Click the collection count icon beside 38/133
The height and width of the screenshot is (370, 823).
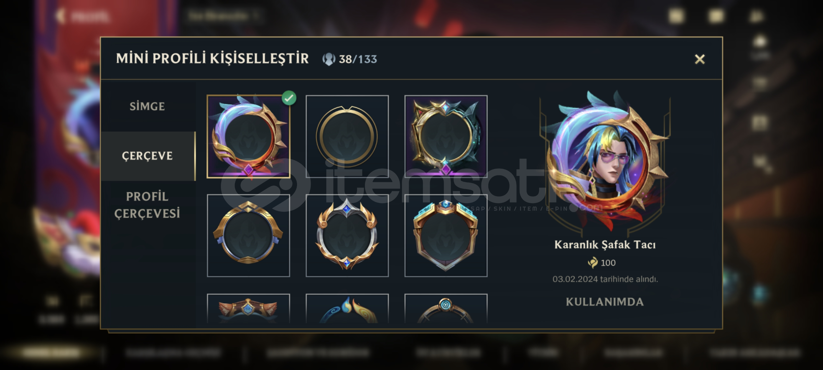329,59
